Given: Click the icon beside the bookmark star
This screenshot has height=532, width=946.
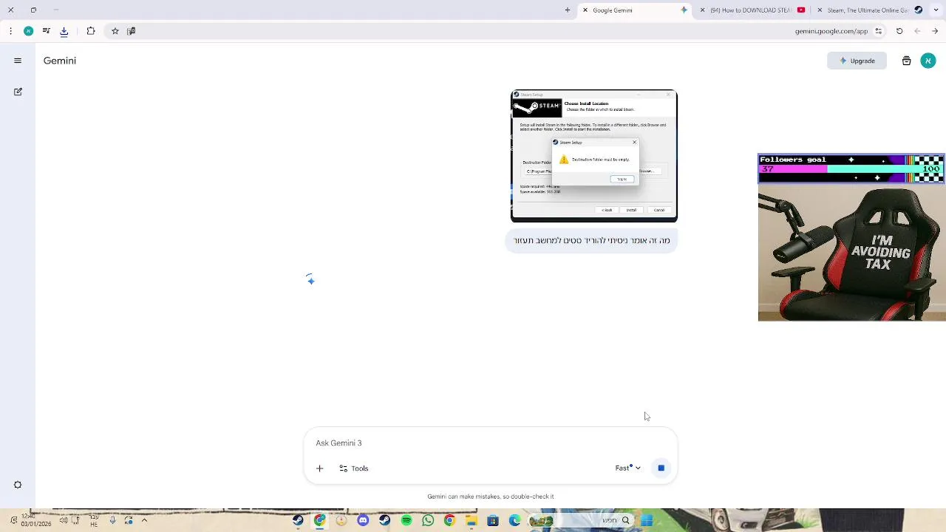Looking at the screenshot, I should (131, 31).
